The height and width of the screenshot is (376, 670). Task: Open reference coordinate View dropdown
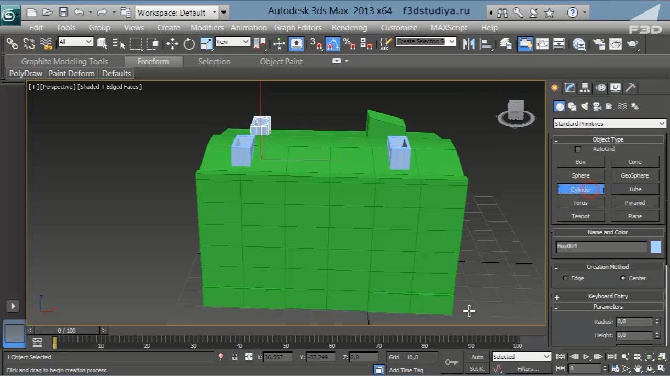pos(232,42)
